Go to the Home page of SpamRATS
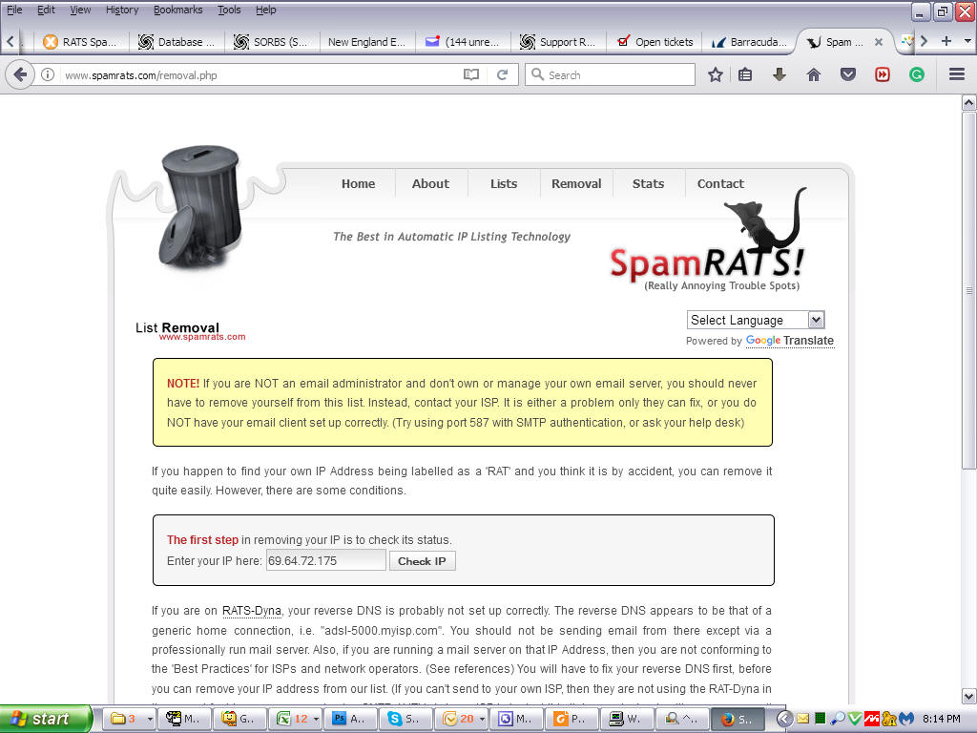Image resolution: width=977 pixels, height=733 pixels. (x=359, y=184)
